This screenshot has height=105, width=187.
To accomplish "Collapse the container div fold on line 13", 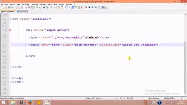I will pos(10,19).
